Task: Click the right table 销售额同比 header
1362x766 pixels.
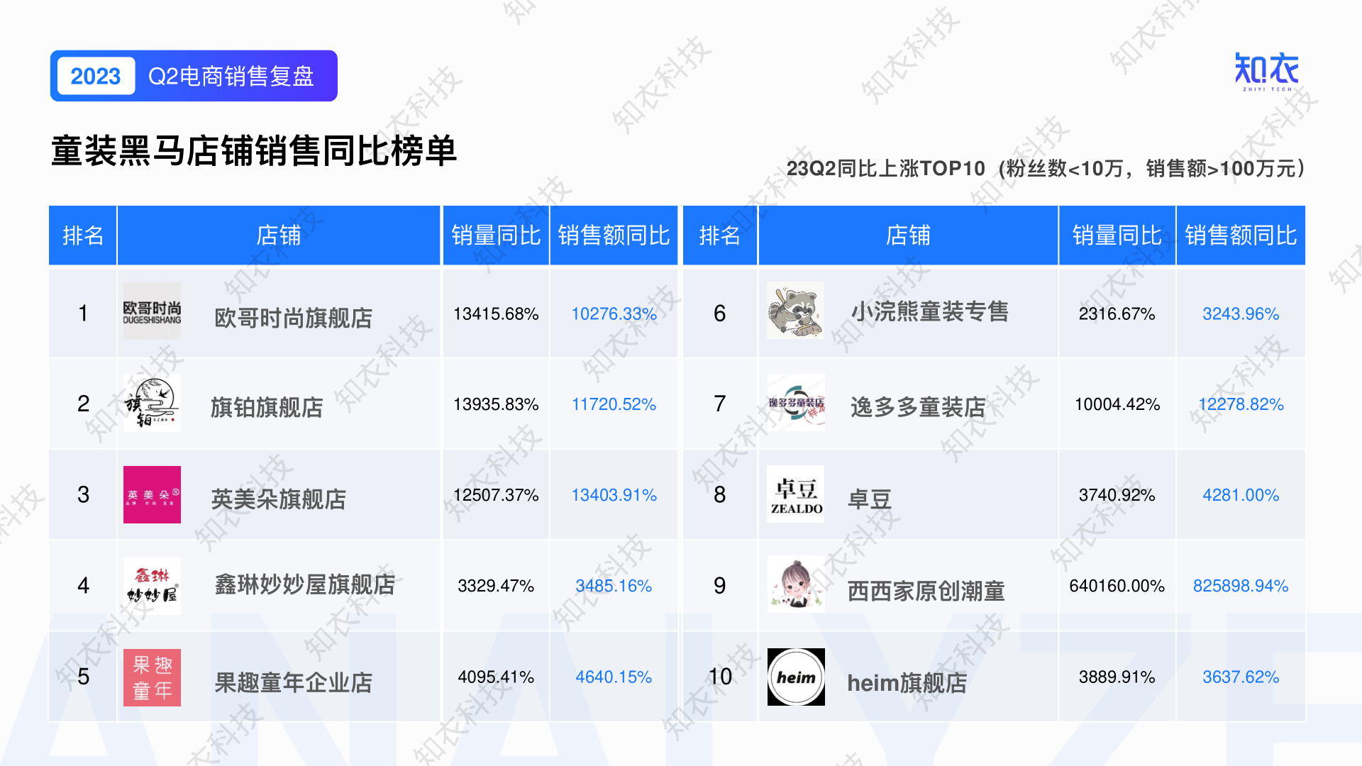Action: pos(1241,235)
